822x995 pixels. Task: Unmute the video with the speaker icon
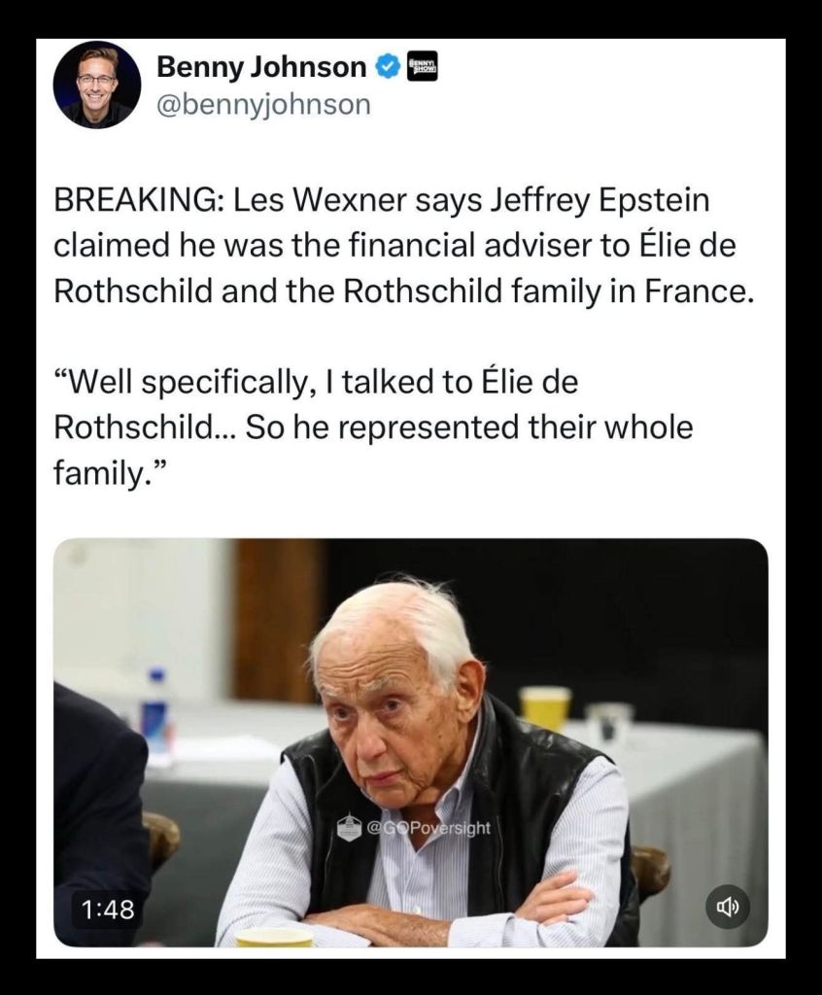[728, 907]
